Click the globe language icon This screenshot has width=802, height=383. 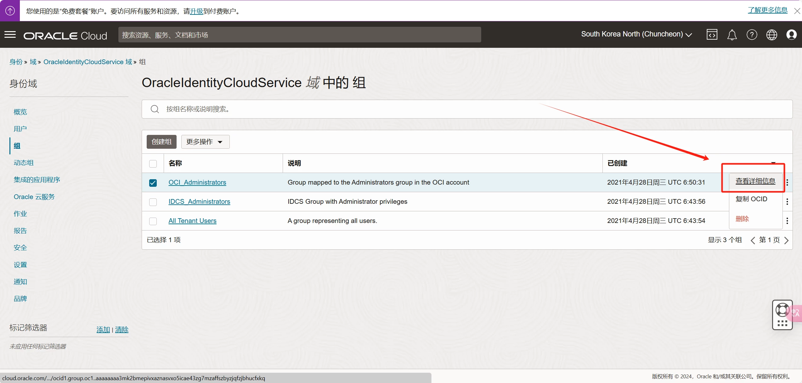(x=771, y=35)
